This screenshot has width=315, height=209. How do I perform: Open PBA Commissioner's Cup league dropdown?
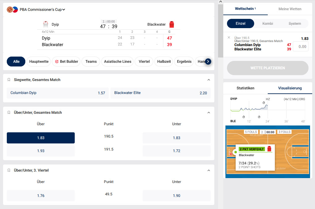pos(42,10)
